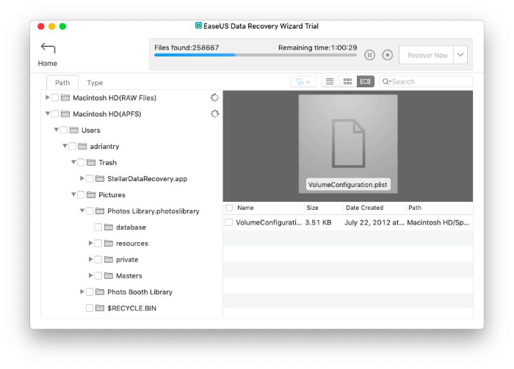
Task: Switch to grid thumbnail view
Action: click(347, 81)
